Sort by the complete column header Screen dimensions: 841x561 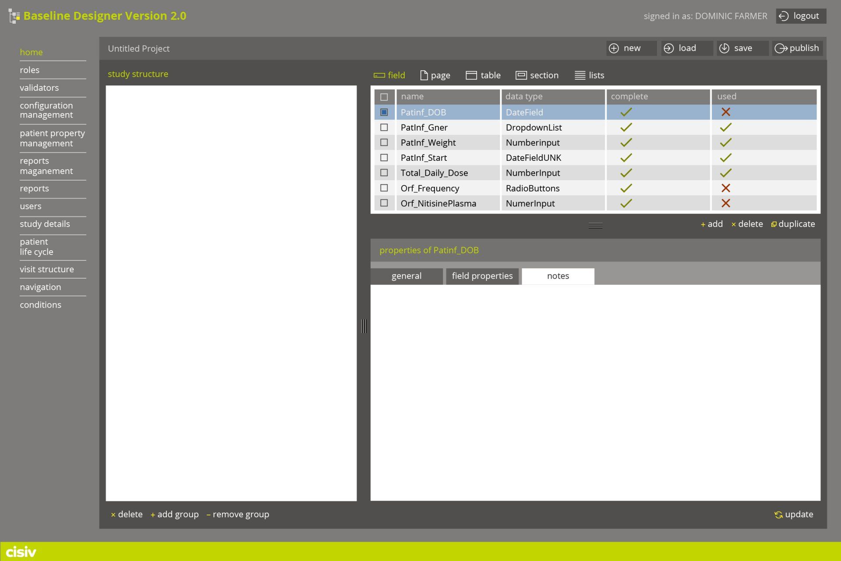pos(658,96)
